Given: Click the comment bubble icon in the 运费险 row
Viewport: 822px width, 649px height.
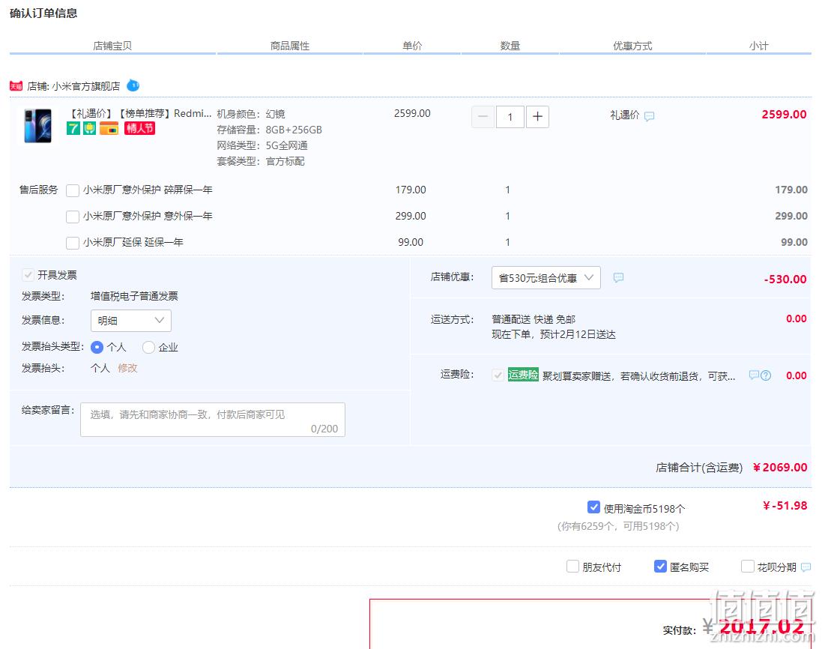Looking at the screenshot, I should click(x=754, y=375).
